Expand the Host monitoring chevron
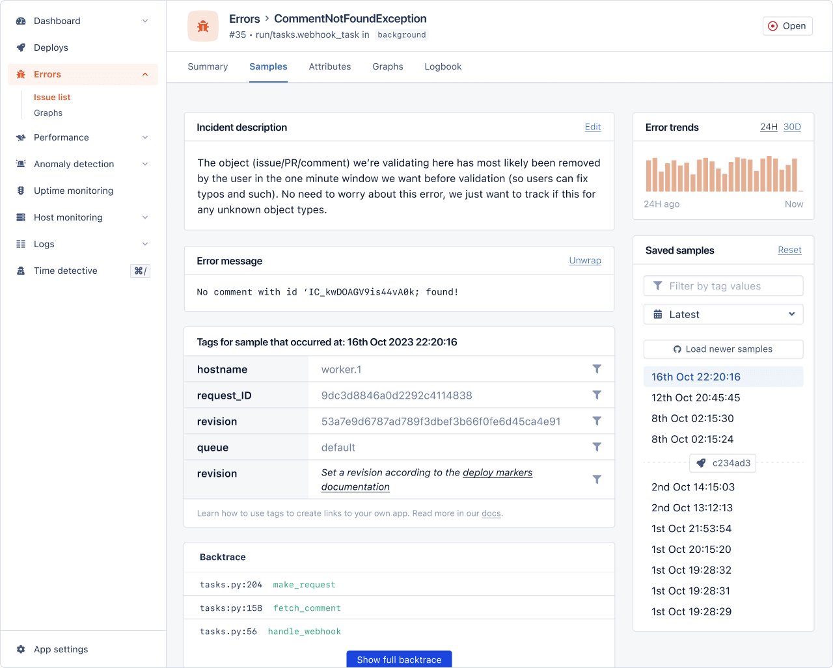The image size is (833, 668). tap(145, 217)
